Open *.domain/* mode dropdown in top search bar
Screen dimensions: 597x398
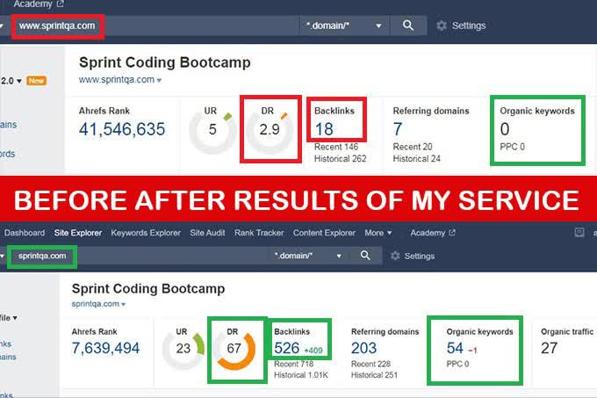click(344, 25)
